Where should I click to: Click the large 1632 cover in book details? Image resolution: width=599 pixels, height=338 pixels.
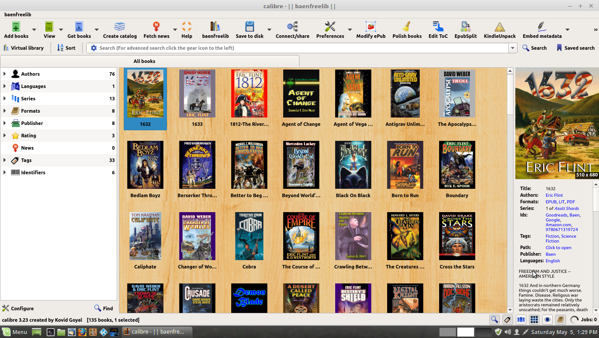[557, 123]
